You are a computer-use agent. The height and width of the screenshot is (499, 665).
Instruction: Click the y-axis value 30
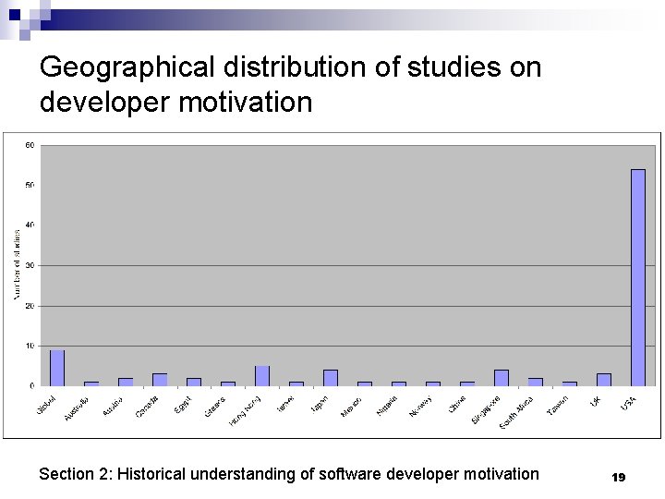click(30, 265)
